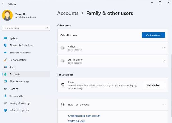Collapse the Help from the web section
This screenshot has height=123, width=172.
click(164, 104)
